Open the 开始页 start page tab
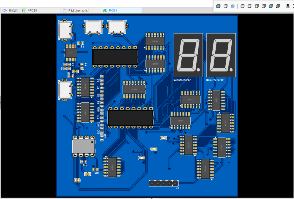This screenshot has height=199, width=294. click(10, 11)
